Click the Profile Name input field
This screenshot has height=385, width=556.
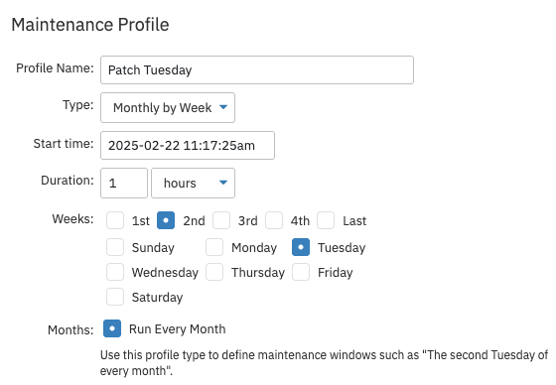pos(257,69)
